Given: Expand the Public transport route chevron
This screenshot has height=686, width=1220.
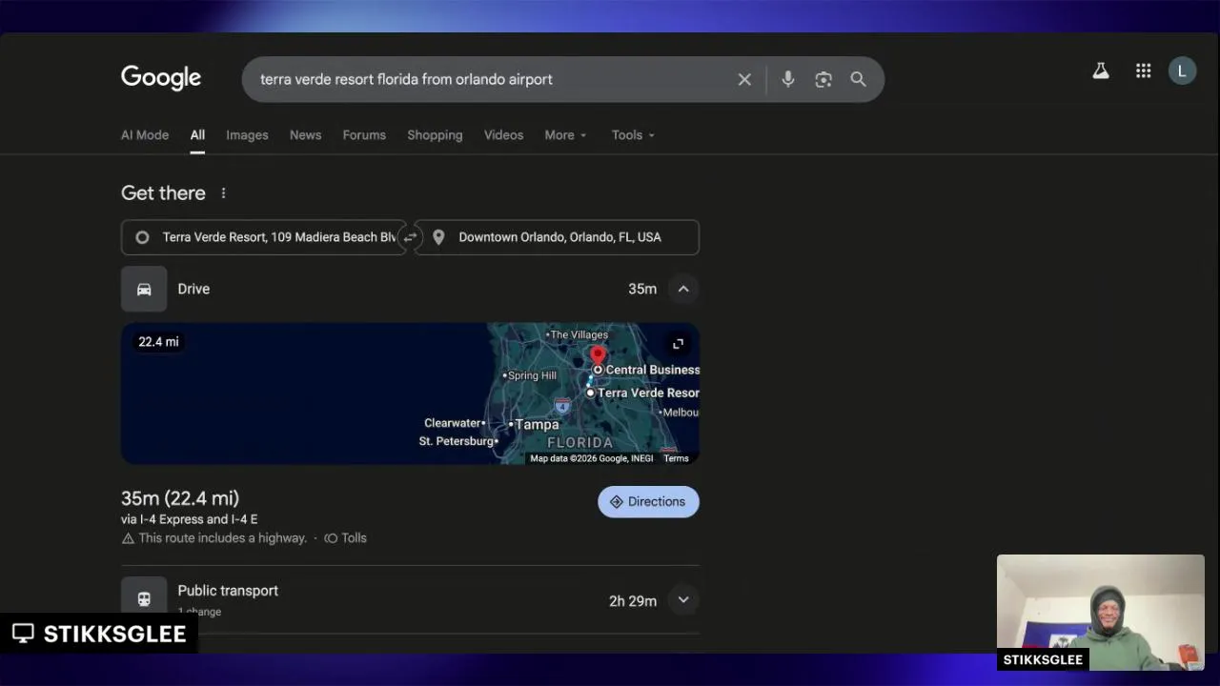Looking at the screenshot, I should click(683, 599).
